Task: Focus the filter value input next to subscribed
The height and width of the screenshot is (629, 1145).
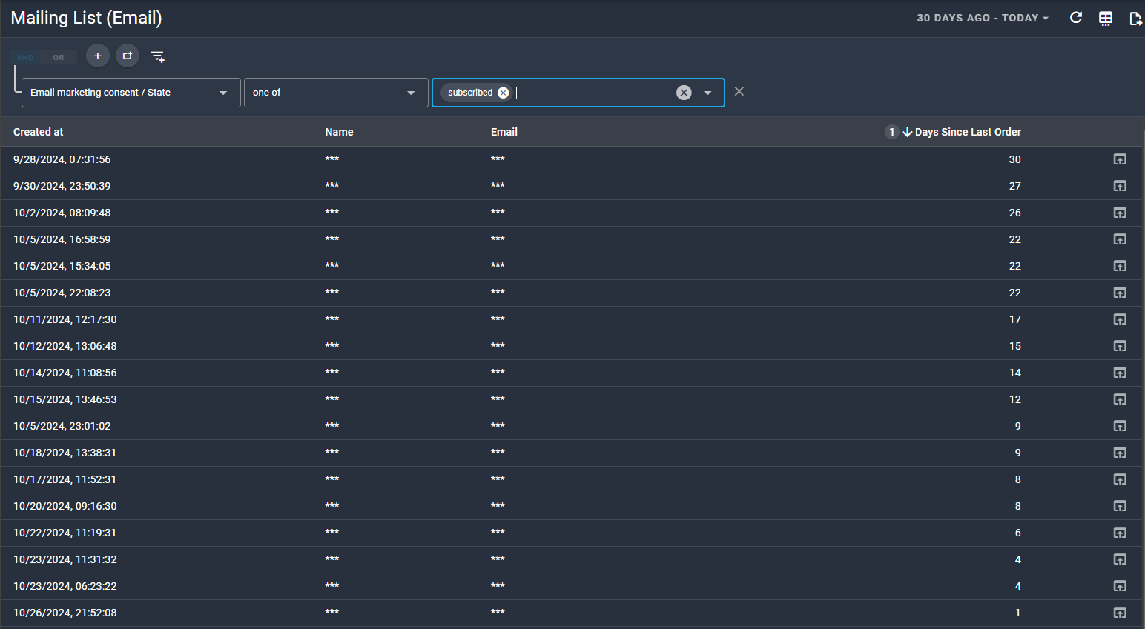Action: pyautogui.click(x=593, y=93)
